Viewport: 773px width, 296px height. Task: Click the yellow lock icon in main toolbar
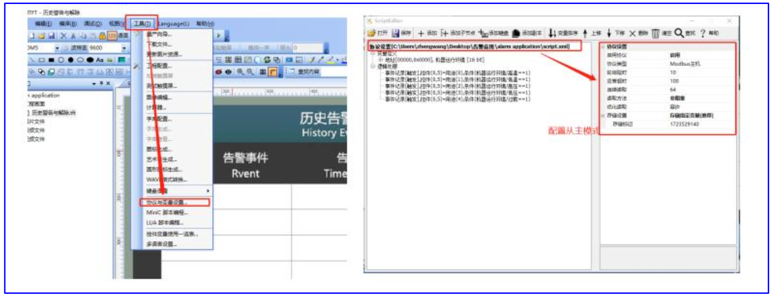103,36
